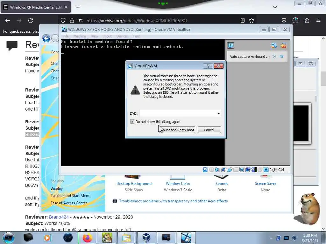Click the Display link under See also
The width and height of the screenshot is (326, 244).
[x=57, y=188]
